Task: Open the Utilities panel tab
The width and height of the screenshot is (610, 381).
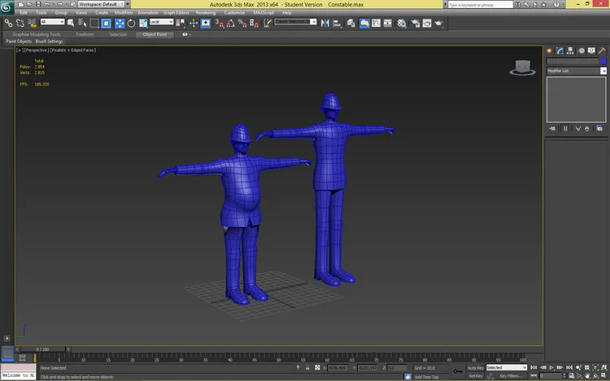Action: tap(602, 50)
